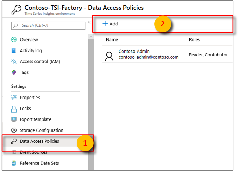Click the Activity log icon
This screenshot has height=171, width=239.
[x=14, y=51]
